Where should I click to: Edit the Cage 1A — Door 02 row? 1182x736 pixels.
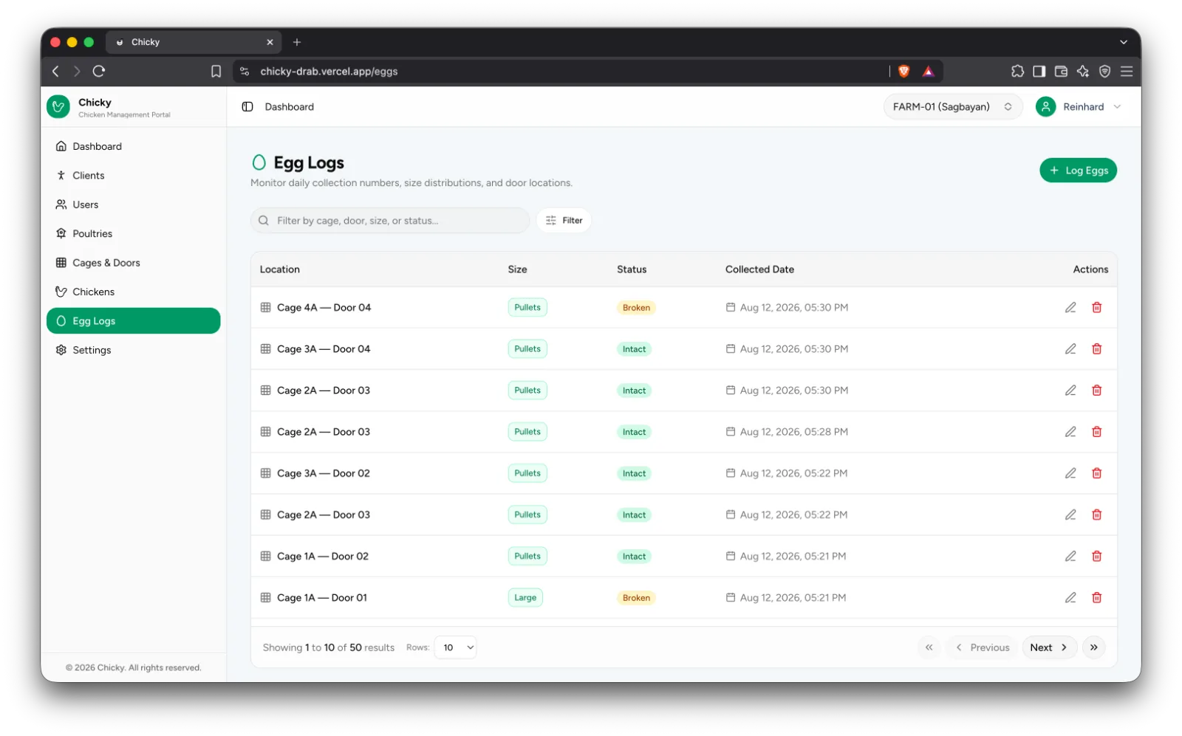(1070, 556)
